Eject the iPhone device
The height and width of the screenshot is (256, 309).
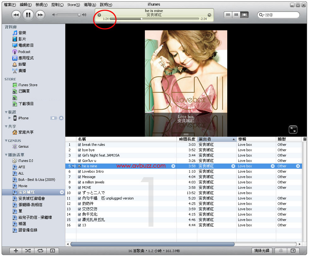(61, 118)
